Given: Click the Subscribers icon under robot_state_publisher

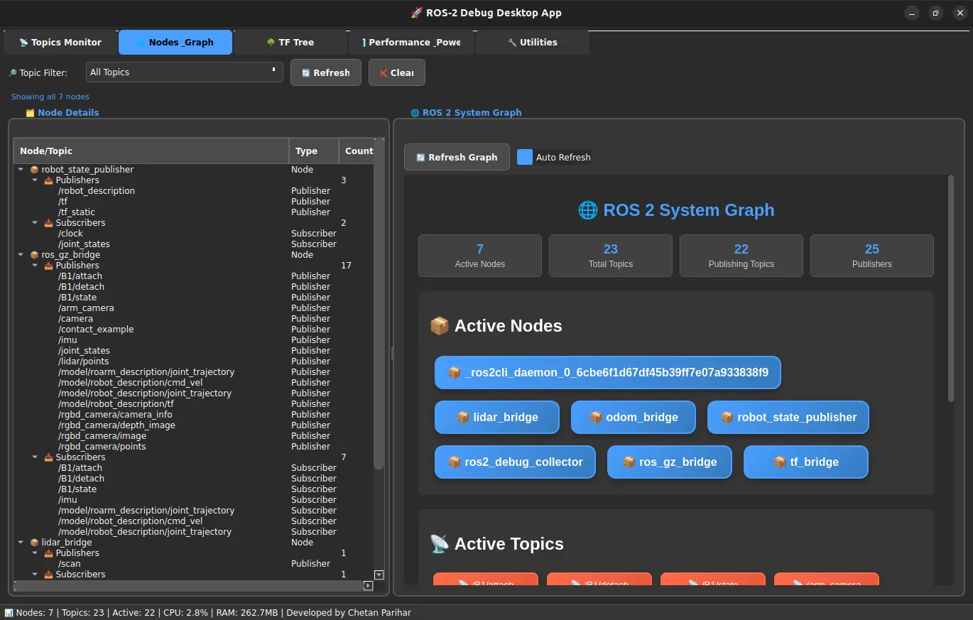Looking at the screenshot, I should [x=48, y=223].
